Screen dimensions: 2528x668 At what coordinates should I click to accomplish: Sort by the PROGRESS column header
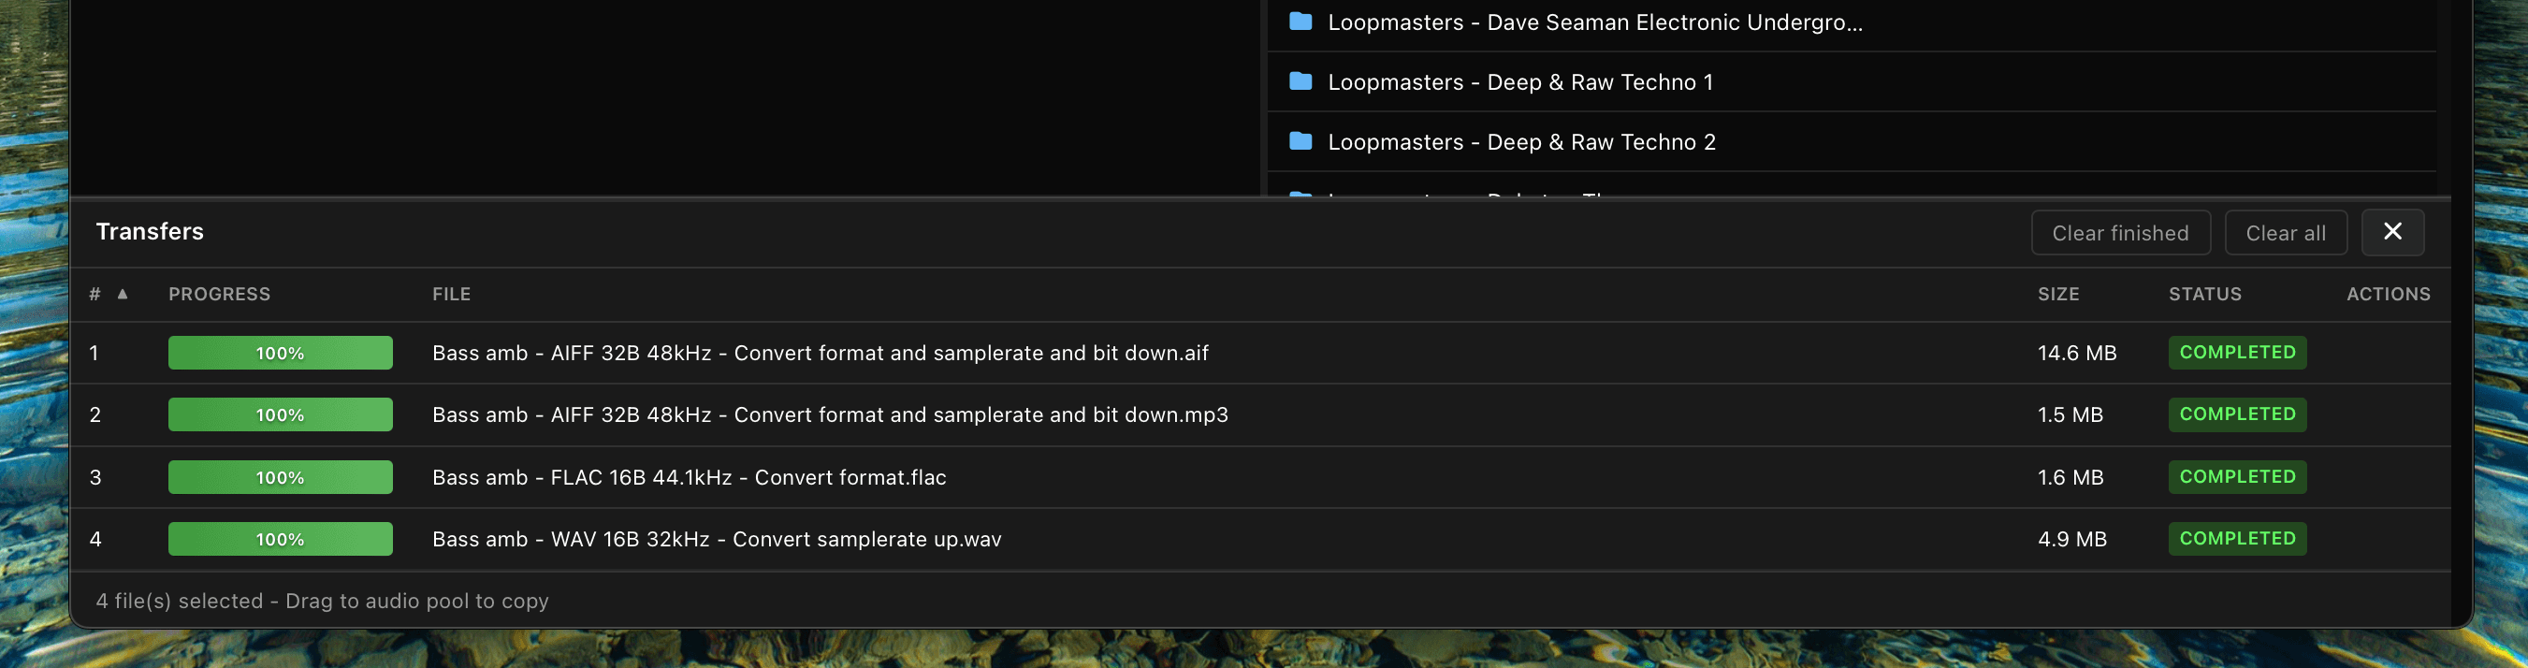tap(219, 293)
